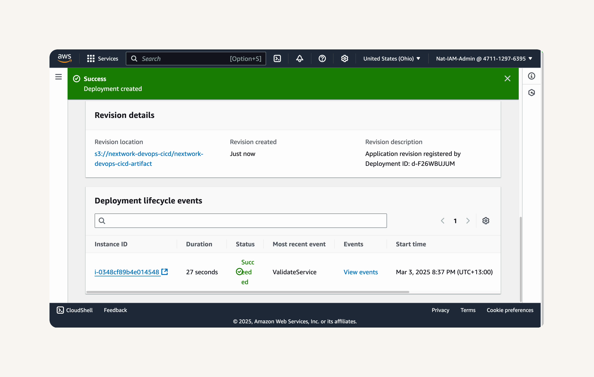Click the vertical page scrollbar
Viewport: 594px width, 377px height.
521,259
